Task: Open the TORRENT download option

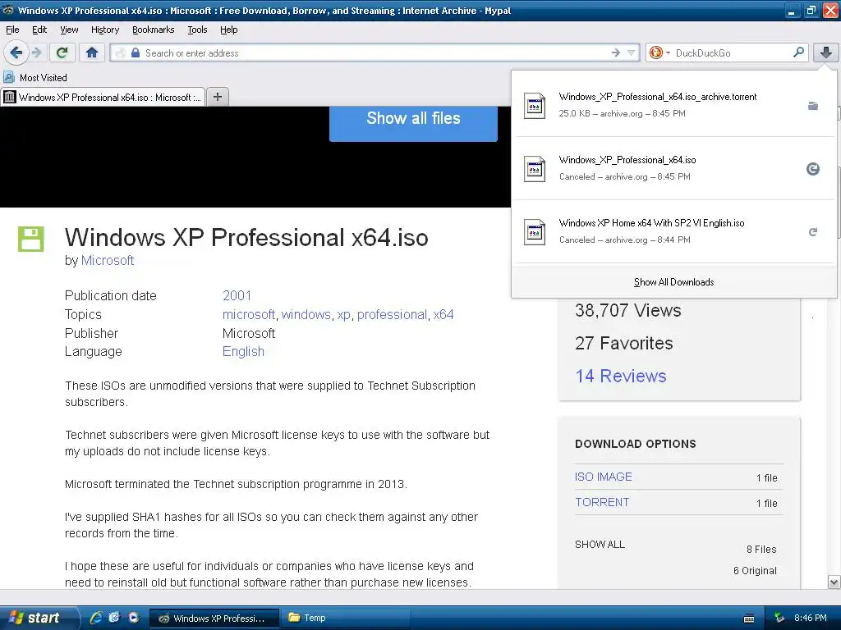Action: point(602,502)
